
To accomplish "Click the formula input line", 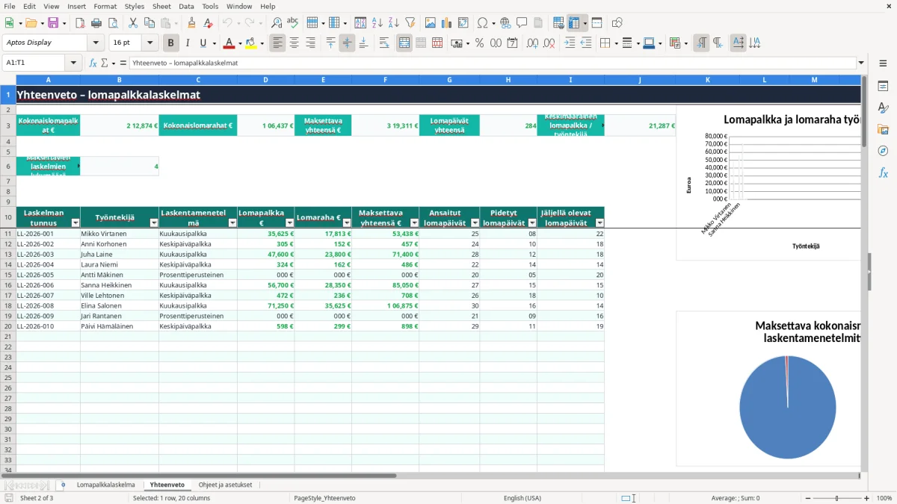I will 492,63.
